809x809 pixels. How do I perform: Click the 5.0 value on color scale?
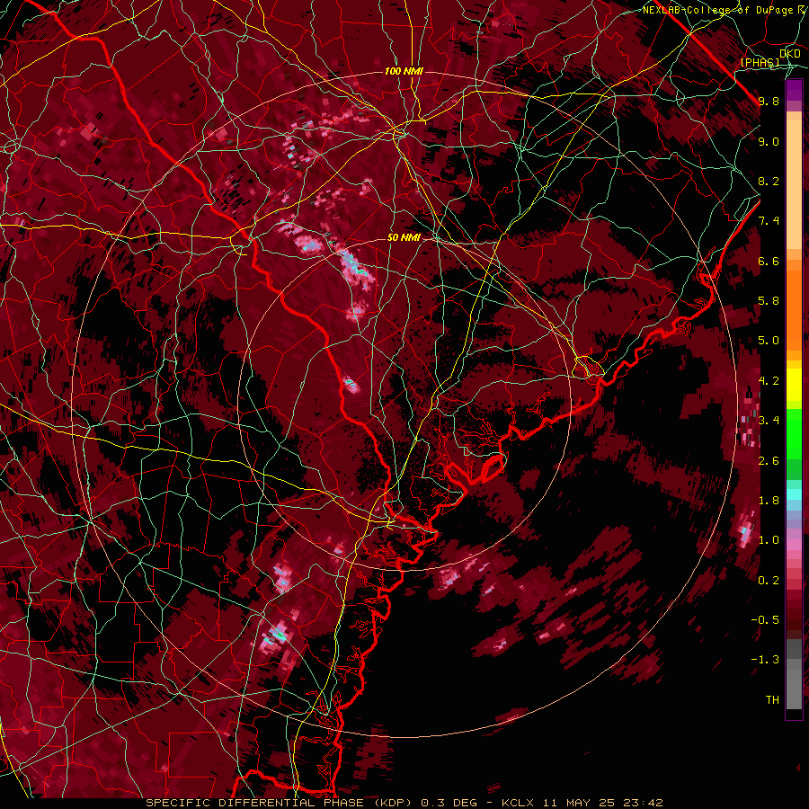pyautogui.click(x=769, y=341)
